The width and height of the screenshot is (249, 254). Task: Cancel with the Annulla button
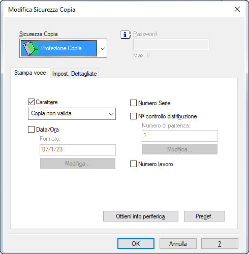click(x=178, y=244)
